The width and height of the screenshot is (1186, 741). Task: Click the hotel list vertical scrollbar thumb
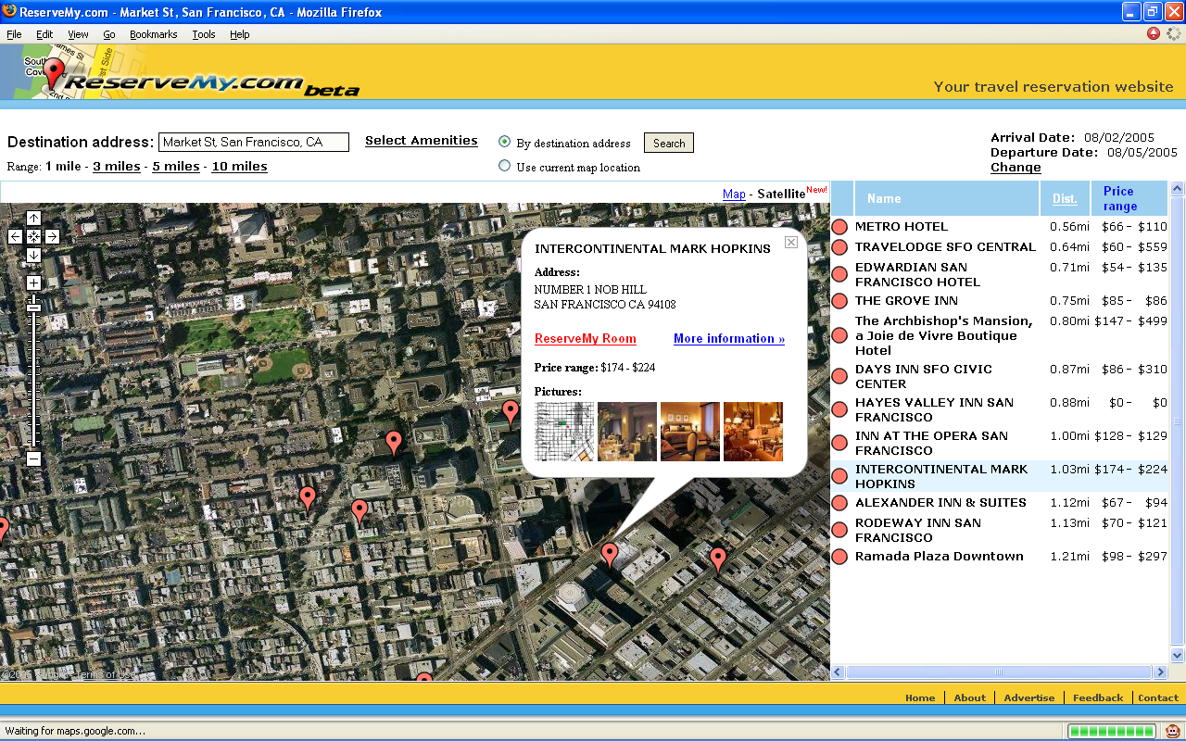click(x=1178, y=420)
